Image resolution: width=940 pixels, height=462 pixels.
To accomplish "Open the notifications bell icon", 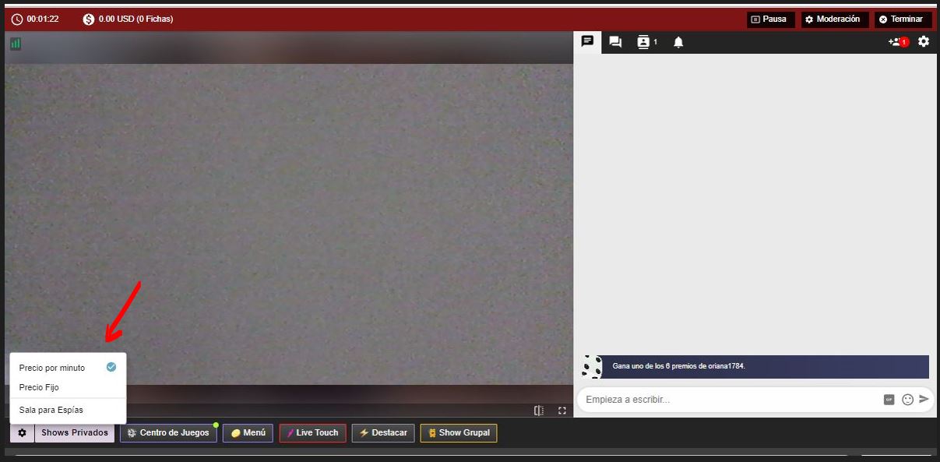I will 678,42.
